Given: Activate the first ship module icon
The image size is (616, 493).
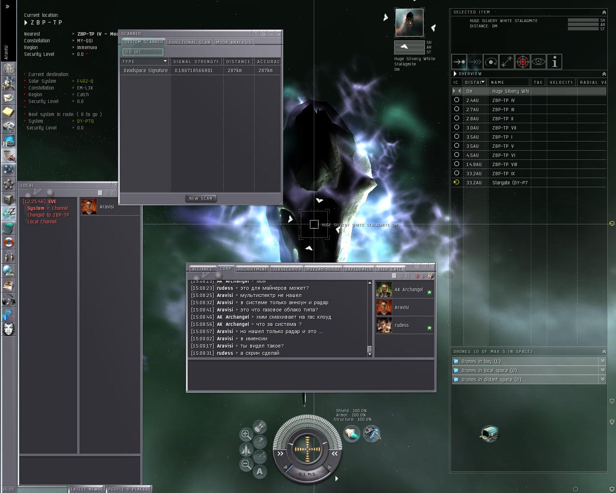Looking at the screenshot, I should pyautogui.click(x=352, y=434).
